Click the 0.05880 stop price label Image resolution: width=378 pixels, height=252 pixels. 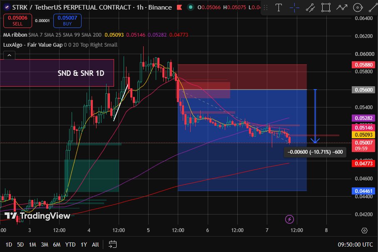pos(363,65)
